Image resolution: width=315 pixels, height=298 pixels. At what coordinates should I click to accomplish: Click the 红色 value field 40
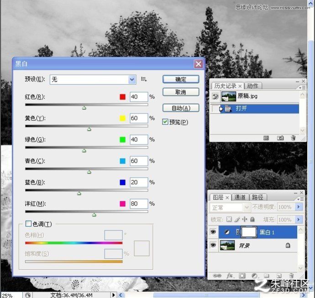[x=139, y=97]
